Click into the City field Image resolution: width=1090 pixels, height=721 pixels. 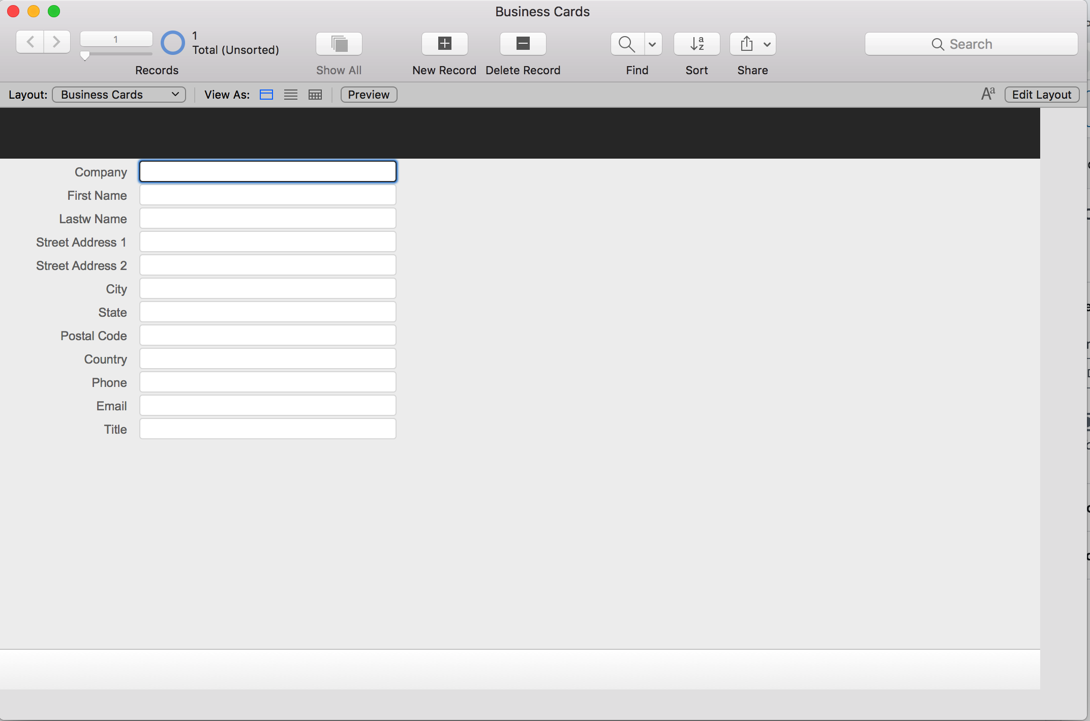[x=268, y=288]
